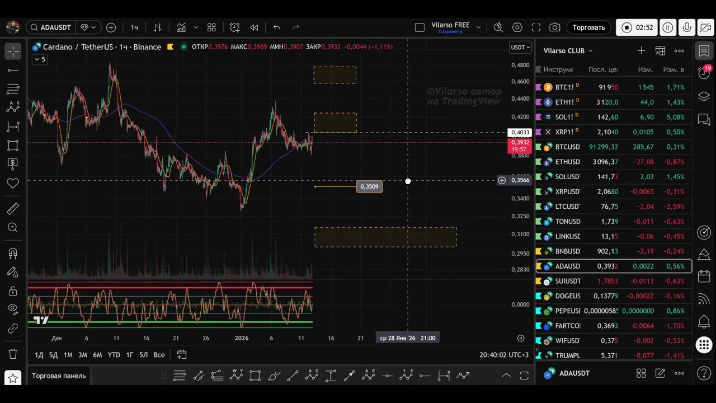Select the geometric shapes tool
Image resolution: width=716 pixels, height=403 pixels.
pos(13,146)
